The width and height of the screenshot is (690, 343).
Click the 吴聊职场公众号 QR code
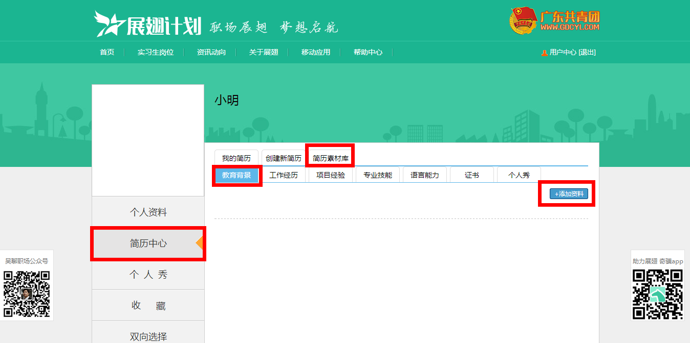pyautogui.click(x=27, y=294)
